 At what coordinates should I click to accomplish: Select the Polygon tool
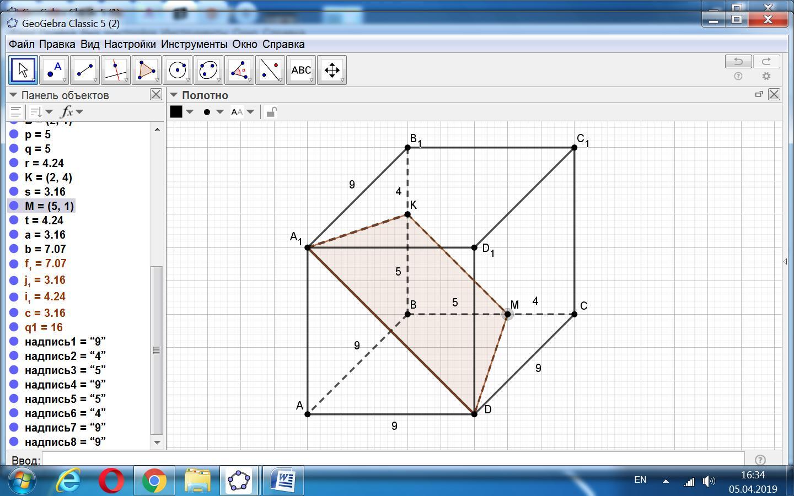tap(147, 70)
